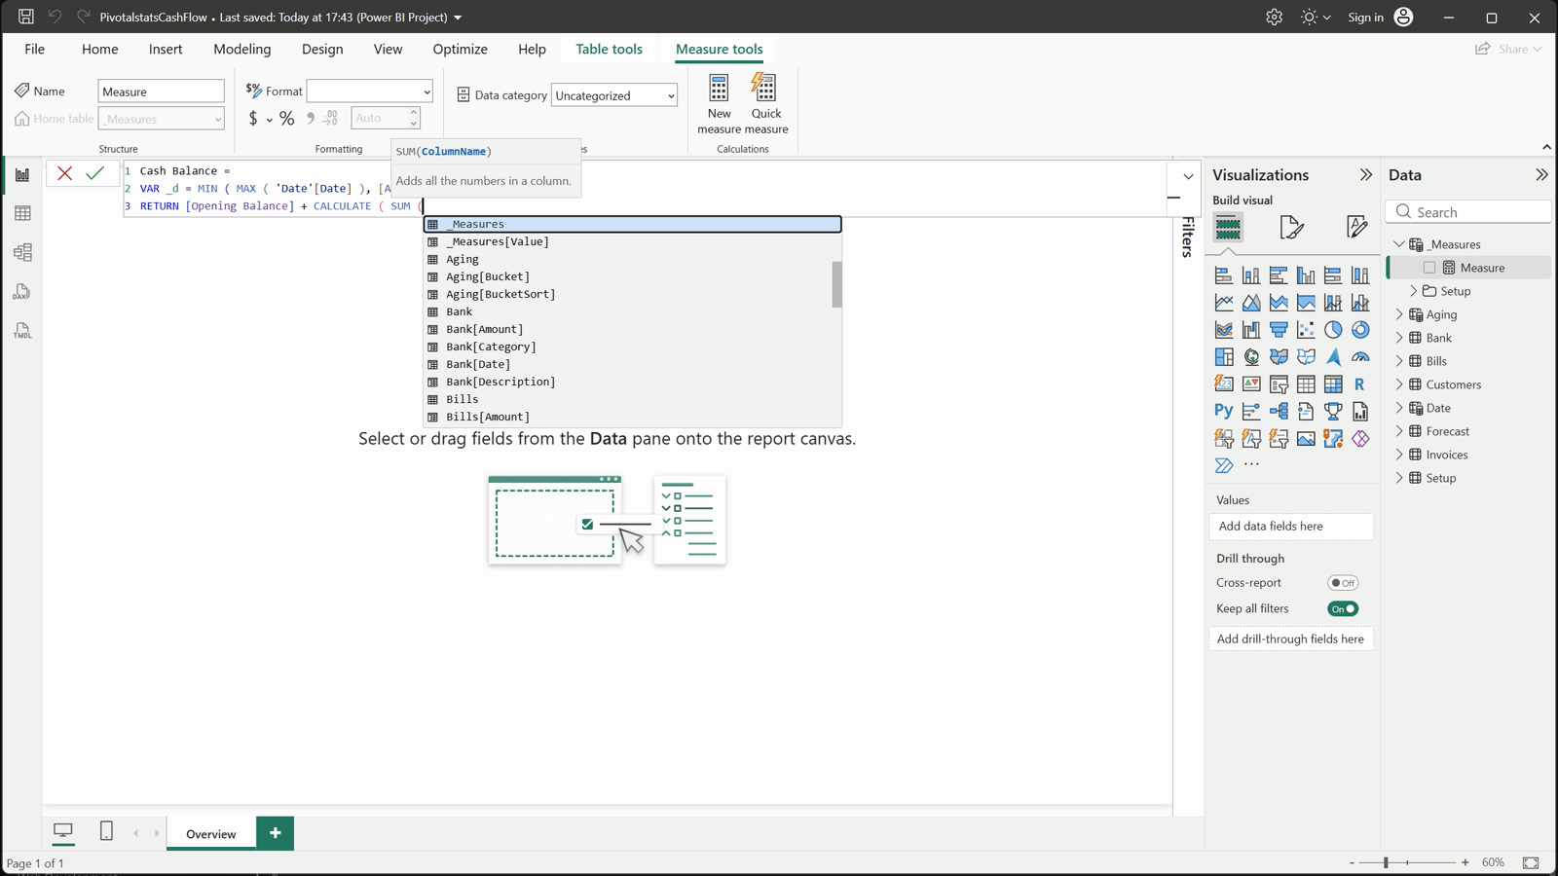The width and height of the screenshot is (1558, 876).
Task: Open the Format dropdown
Action: coord(369,91)
